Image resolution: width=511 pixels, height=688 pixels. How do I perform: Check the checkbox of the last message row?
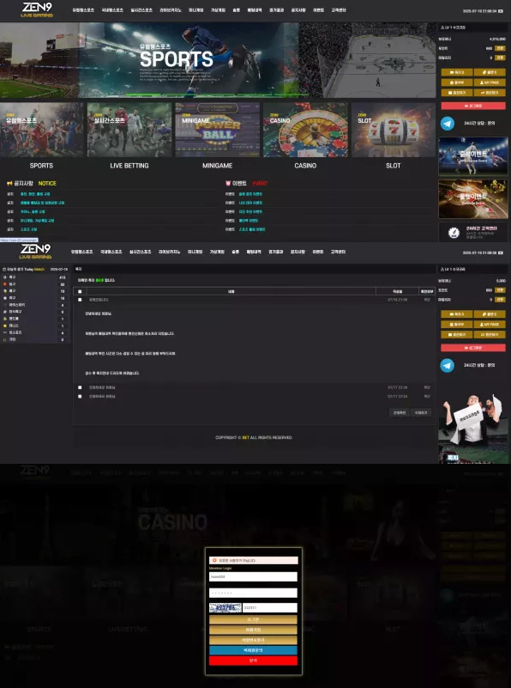(80, 396)
